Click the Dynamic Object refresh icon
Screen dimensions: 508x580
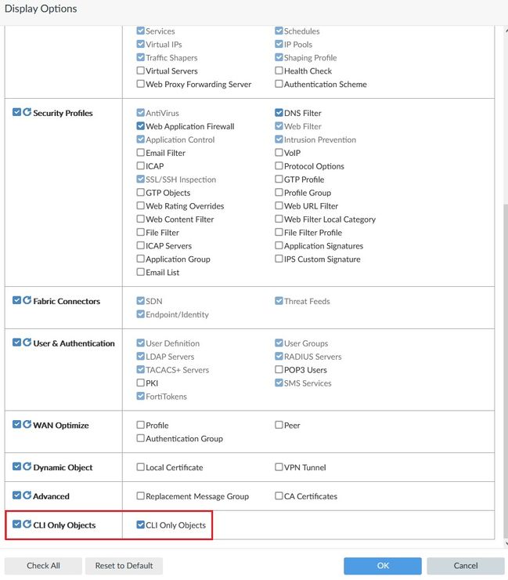pyautogui.click(x=27, y=467)
